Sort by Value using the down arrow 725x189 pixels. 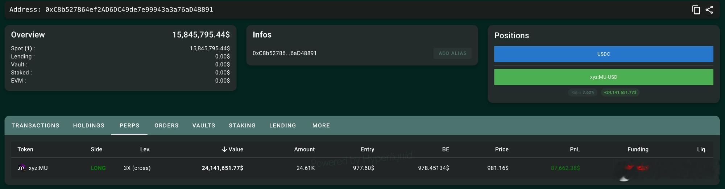(224, 149)
